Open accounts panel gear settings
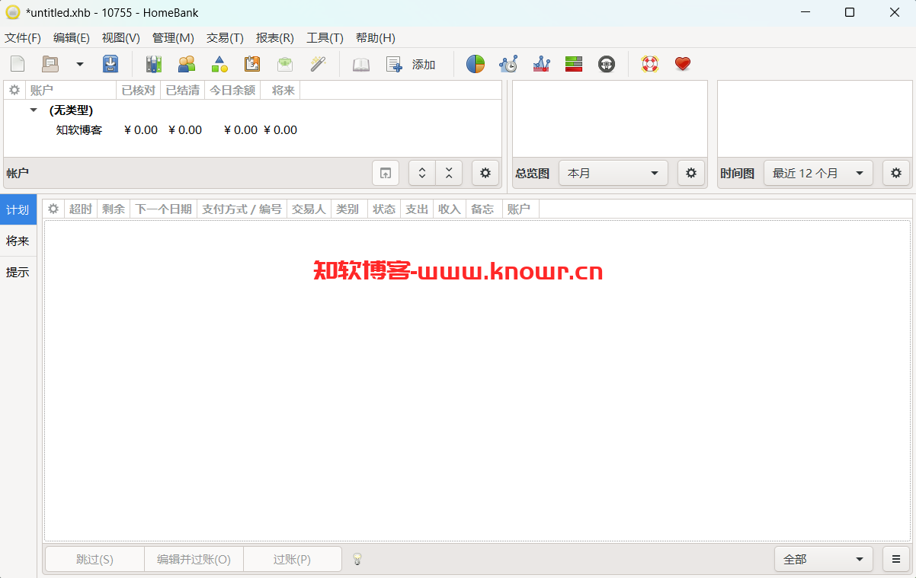This screenshot has width=916, height=578. [x=485, y=173]
